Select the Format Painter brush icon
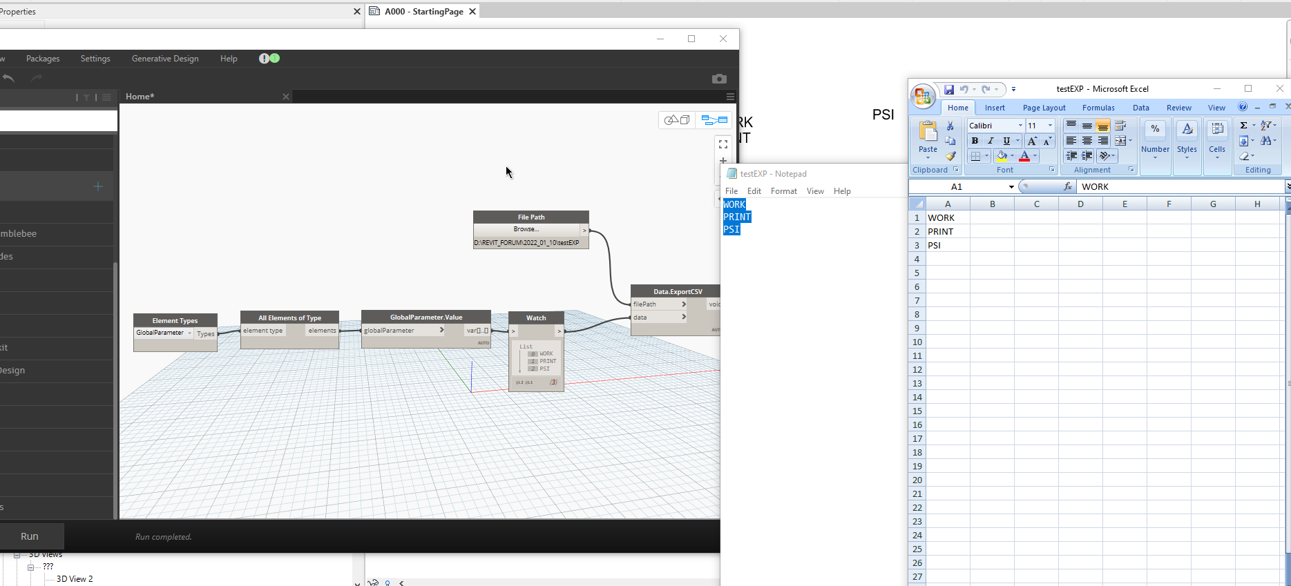Screen dimensions: 1291x586 (x=950, y=157)
